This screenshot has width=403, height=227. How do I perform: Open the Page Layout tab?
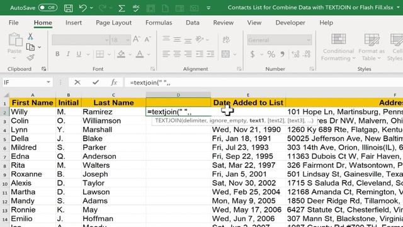(x=113, y=23)
